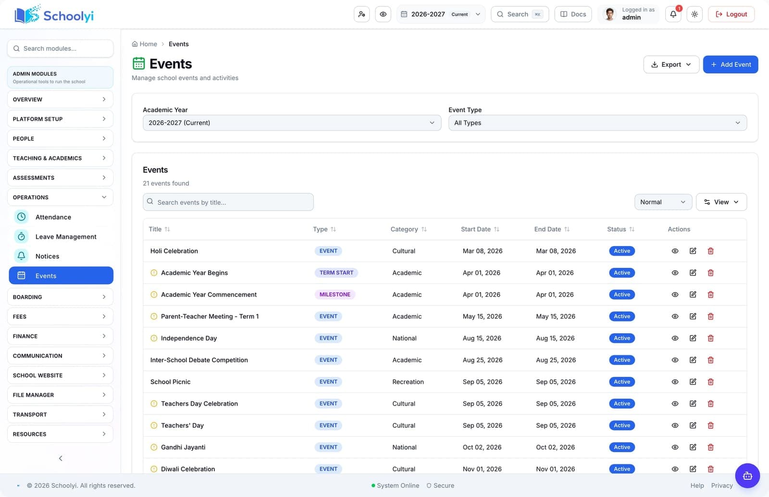View Teachers' Day event details

pyautogui.click(x=675, y=425)
